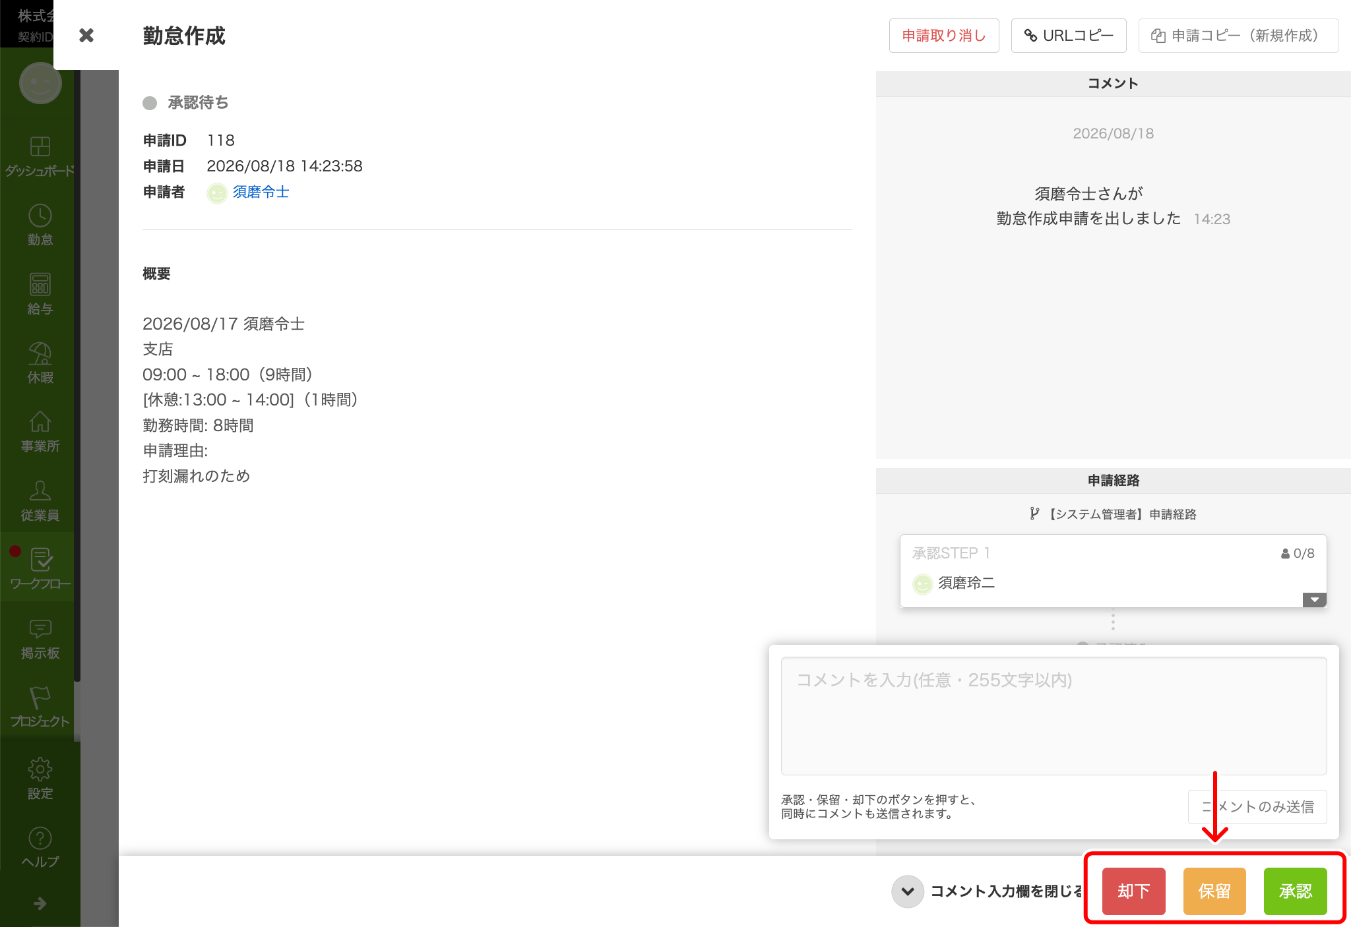The height and width of the screenshot is (927, 1351).
Task: Click the 申請経路 panel header
Action: 1113,481
